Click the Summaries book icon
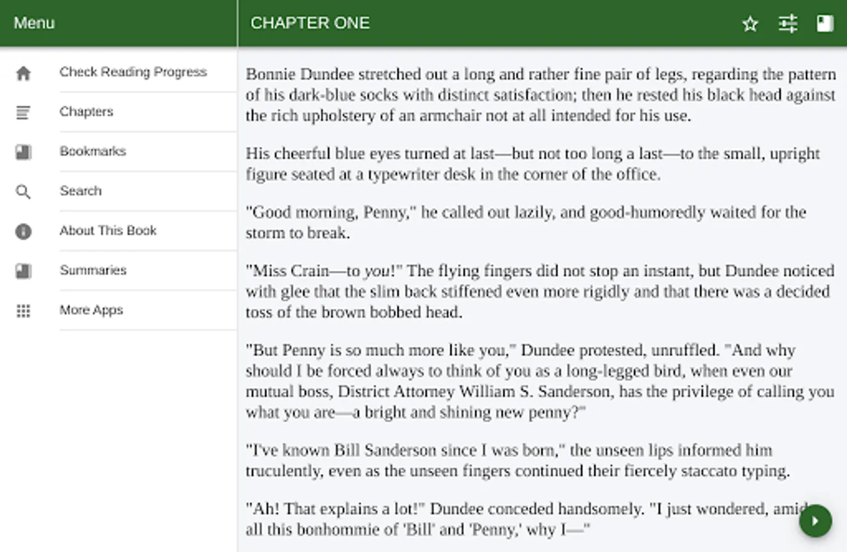The width and height of the screenshot is (847, 552). [23, 271]
